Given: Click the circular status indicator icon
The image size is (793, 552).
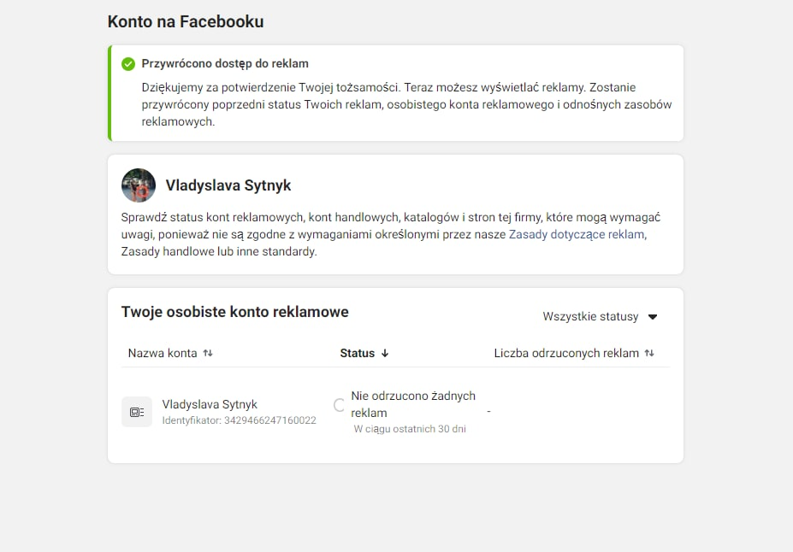Looking at the screenshot, I should point(340,405).
